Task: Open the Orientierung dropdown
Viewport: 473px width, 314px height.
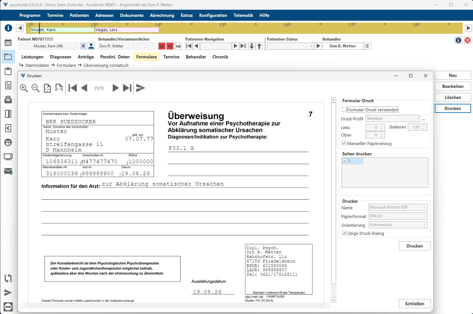Action: coord(398,225)
